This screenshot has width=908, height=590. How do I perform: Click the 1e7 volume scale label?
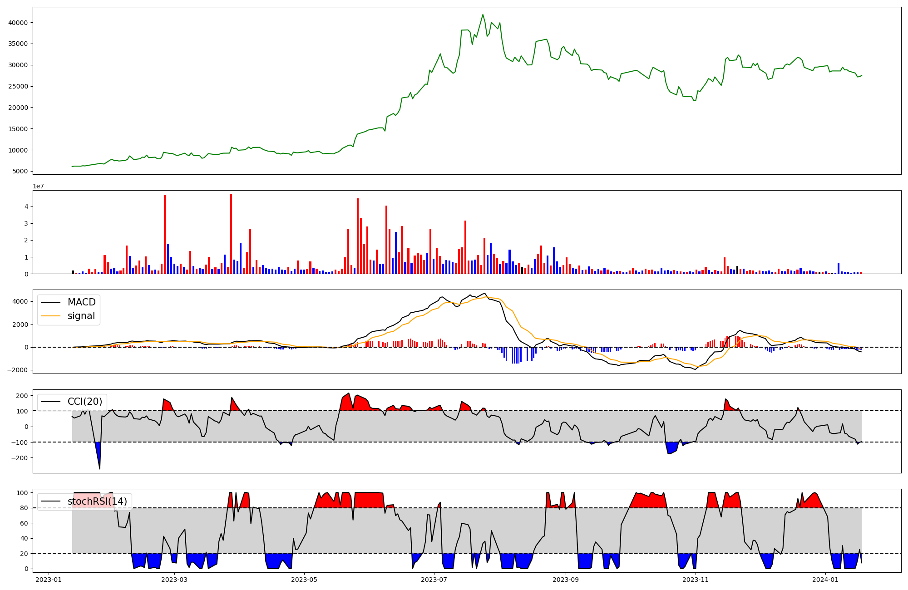38,186
